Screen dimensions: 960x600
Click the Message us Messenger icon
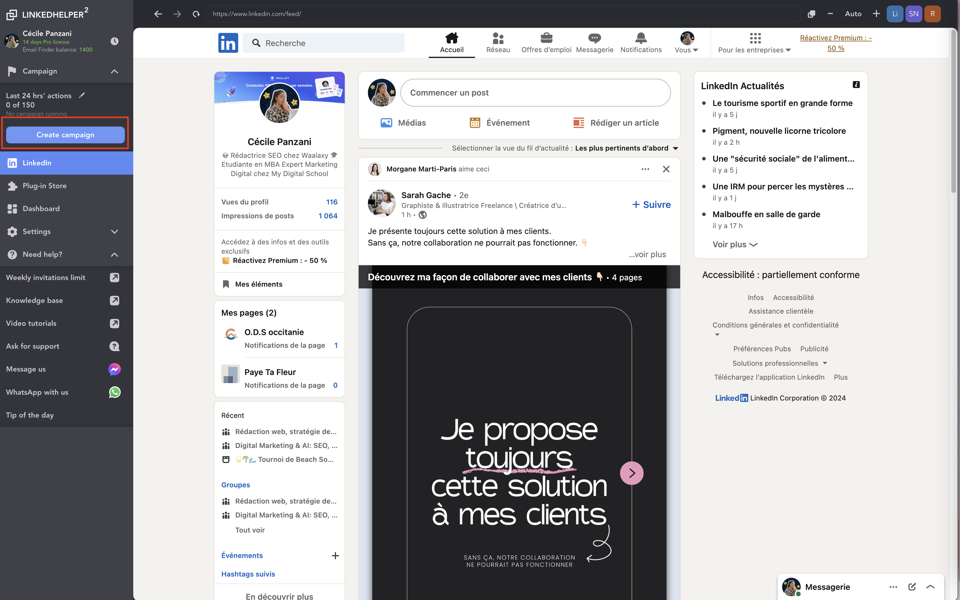115,368
